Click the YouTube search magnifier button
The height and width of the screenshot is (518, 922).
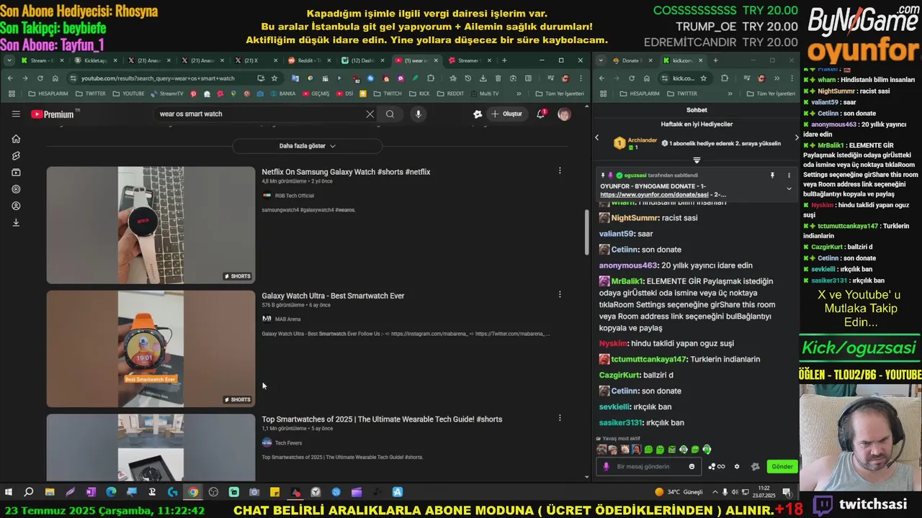click(390, 114)
